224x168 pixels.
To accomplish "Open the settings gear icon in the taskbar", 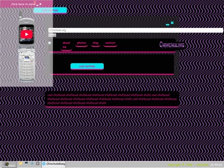I will (32, 163).
